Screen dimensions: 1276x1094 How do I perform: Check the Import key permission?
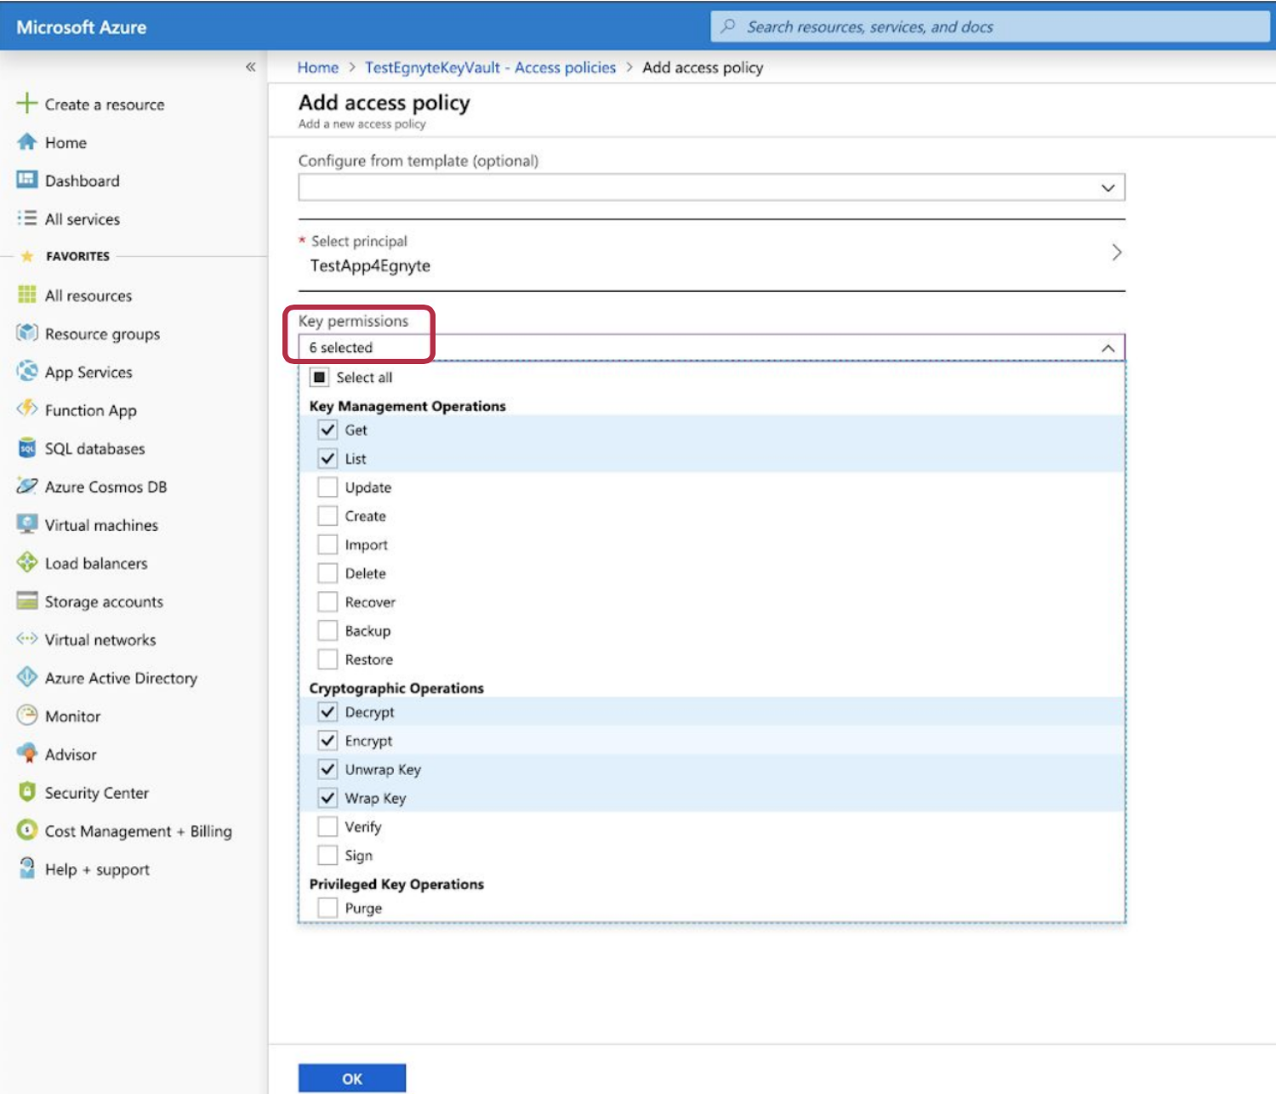[328, 544]
